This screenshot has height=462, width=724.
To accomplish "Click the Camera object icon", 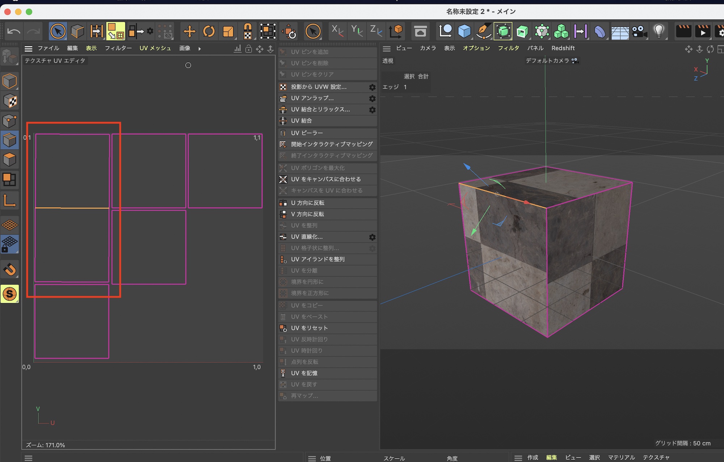I will [639, 31].
